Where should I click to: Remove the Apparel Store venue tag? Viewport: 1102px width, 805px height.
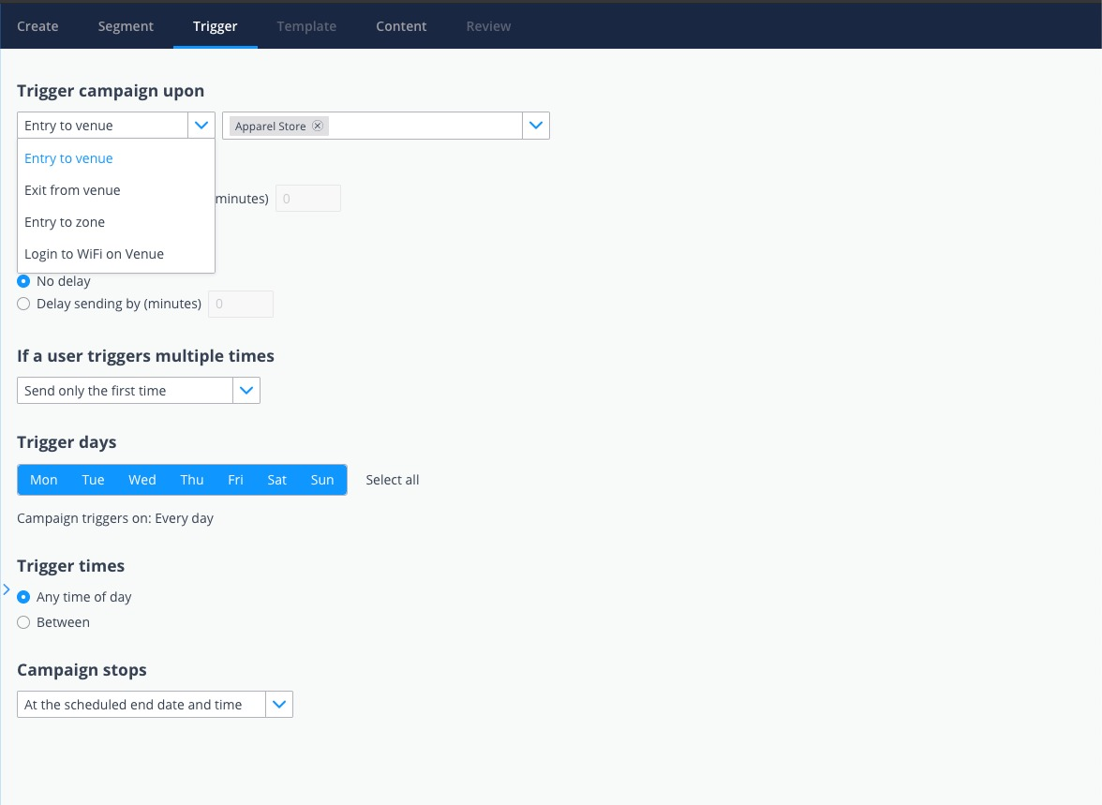(x=318, y=125)
